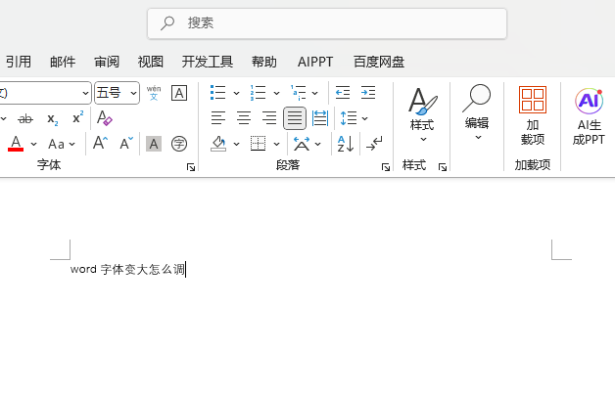Open shading color dropdown
The image size is (615, 395).
237,144
